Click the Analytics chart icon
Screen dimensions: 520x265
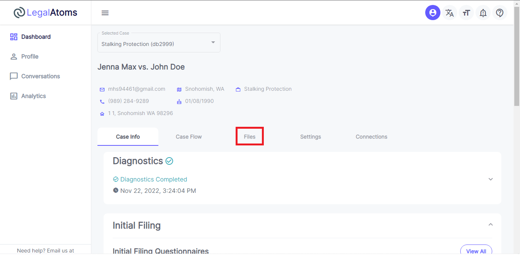(14, 96)
